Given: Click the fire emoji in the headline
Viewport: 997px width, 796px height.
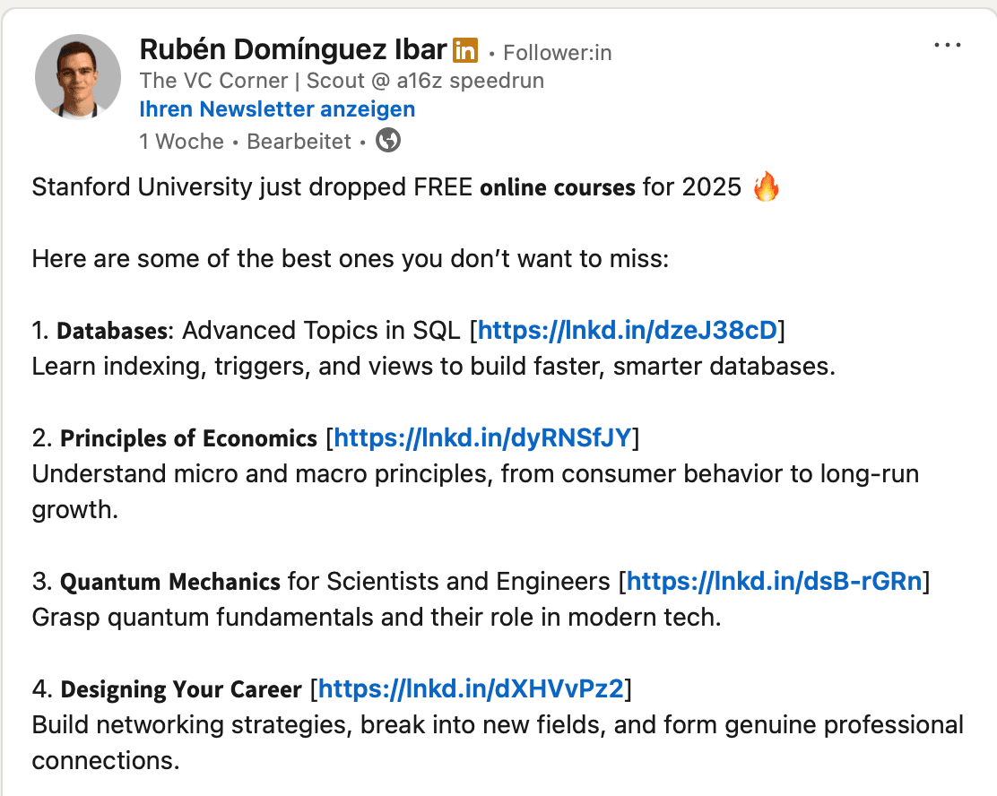Looking at the screenshot, I should click(x=767, y=186).
